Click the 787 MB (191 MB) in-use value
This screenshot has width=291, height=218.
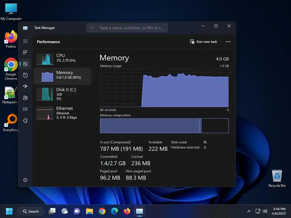tap(121, 149)
